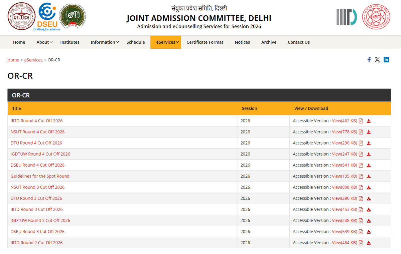Click PDF icon for DTU Round 4 Cut Off
401x254 pixels.
pos(361,143)
